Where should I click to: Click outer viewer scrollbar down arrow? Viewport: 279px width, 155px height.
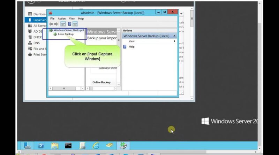pos(259,148)
